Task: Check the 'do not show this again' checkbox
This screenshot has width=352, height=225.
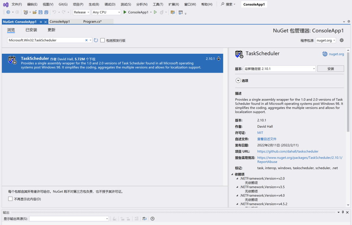Action: [10, 199]
